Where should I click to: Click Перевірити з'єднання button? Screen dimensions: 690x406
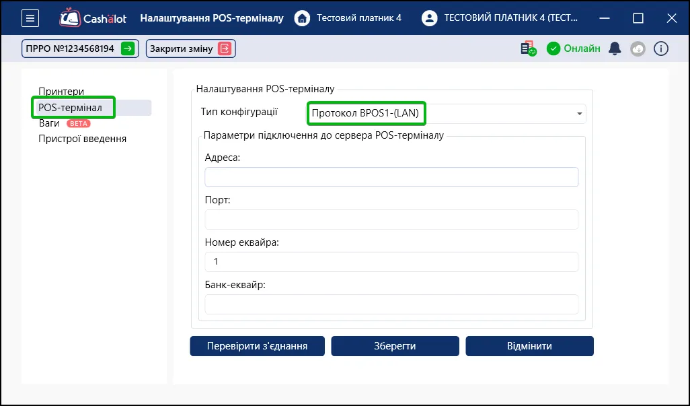258,346
